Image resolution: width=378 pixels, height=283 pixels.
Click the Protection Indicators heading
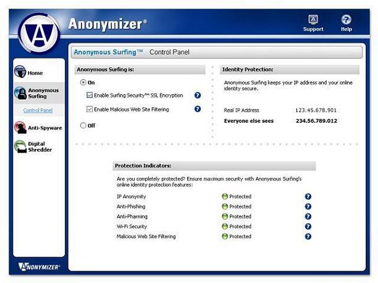point(143,166)
